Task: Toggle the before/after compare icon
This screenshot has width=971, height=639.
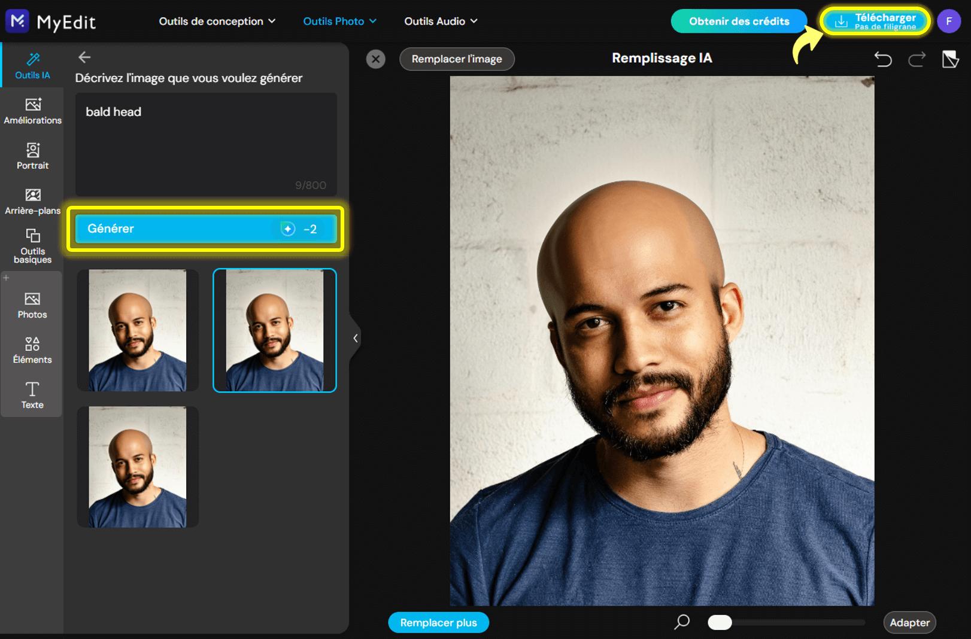Action: [x=951, y=59]
